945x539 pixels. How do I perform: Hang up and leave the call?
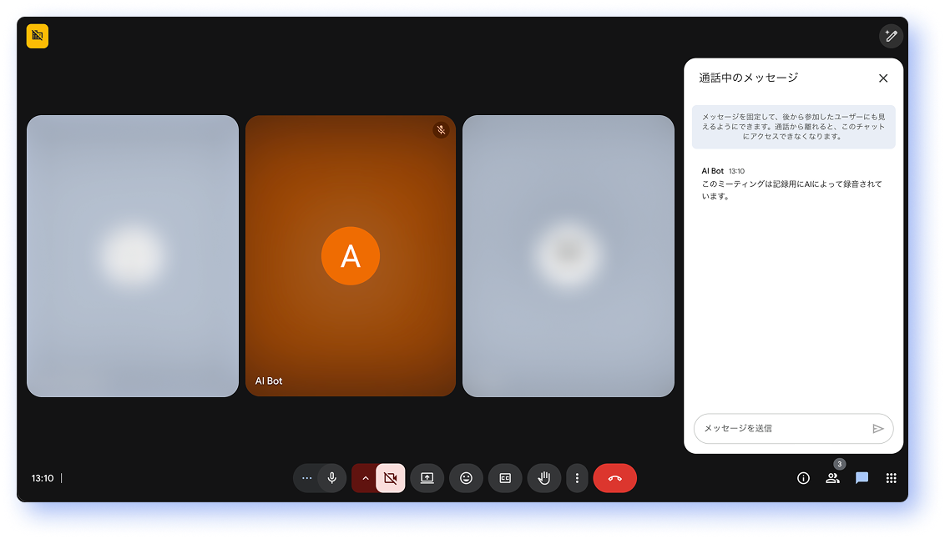tap(614, 478)
